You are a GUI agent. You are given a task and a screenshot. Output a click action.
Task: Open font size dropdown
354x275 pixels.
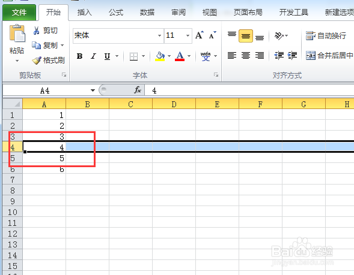[x=188, y=35]
